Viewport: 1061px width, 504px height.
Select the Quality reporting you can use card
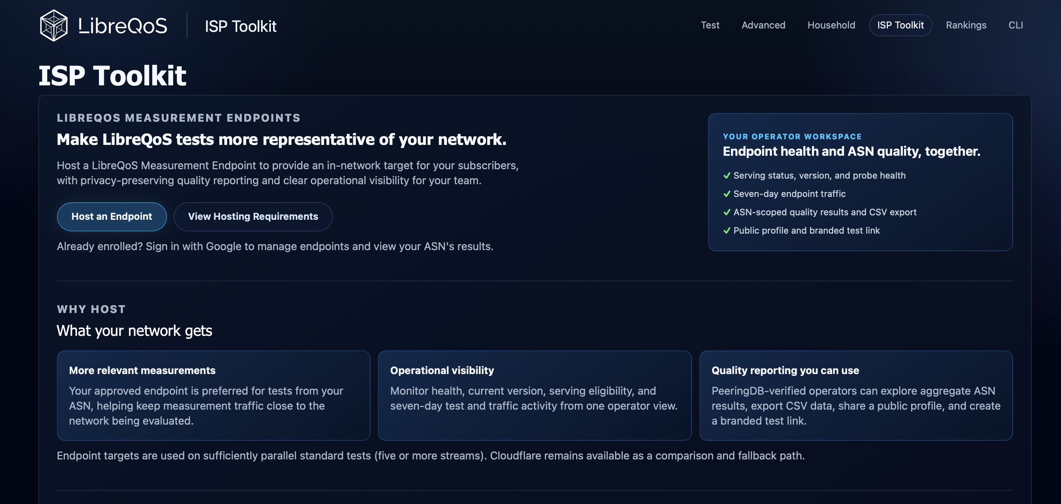pyautogui.click(x=856, y=396)
